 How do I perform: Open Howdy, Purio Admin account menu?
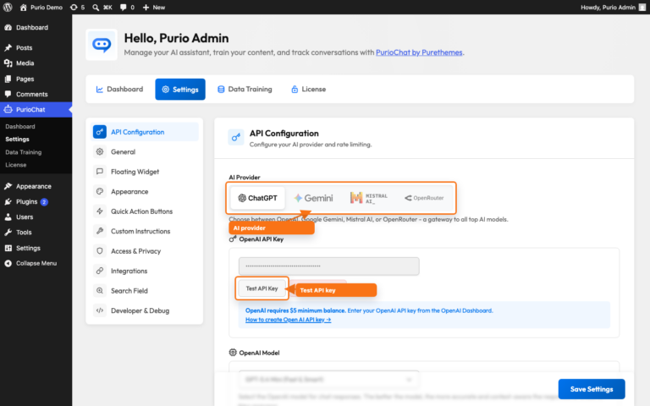[613, 7]
